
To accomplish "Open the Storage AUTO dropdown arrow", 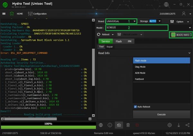I will 160,21.
